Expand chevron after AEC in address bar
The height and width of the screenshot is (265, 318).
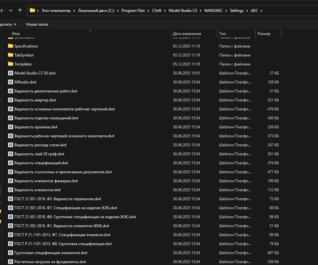point(262,11)
